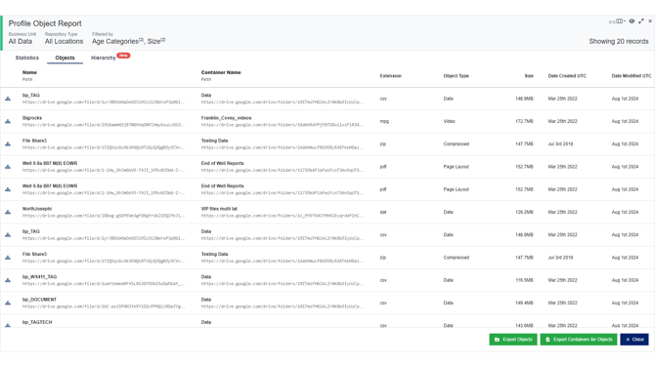Open the Franklin_Covey_videos folder path
Screen dimensions: 655x367
(x=283, y=125)
